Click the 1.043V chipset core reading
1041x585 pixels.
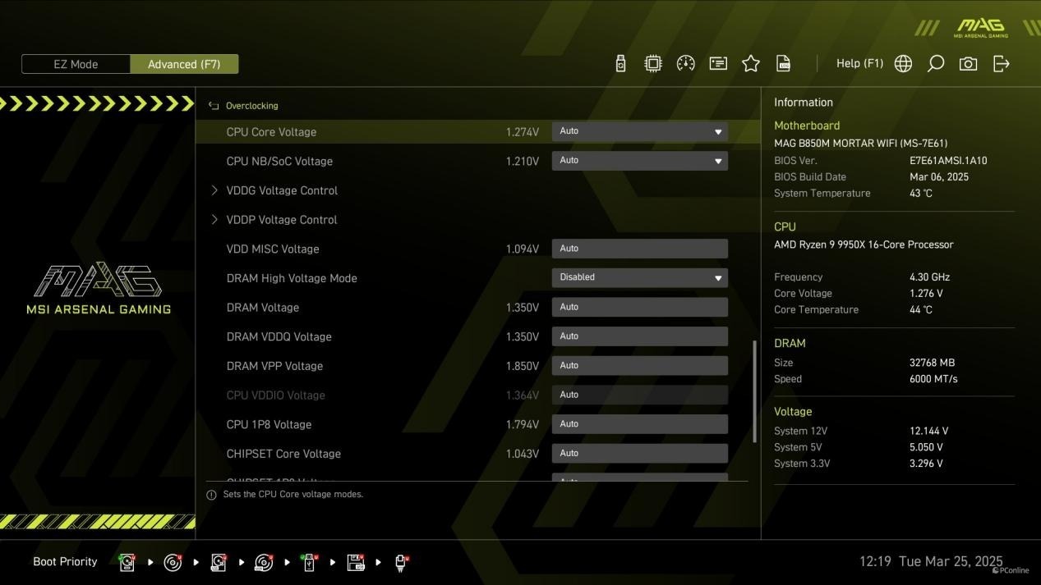523,454
